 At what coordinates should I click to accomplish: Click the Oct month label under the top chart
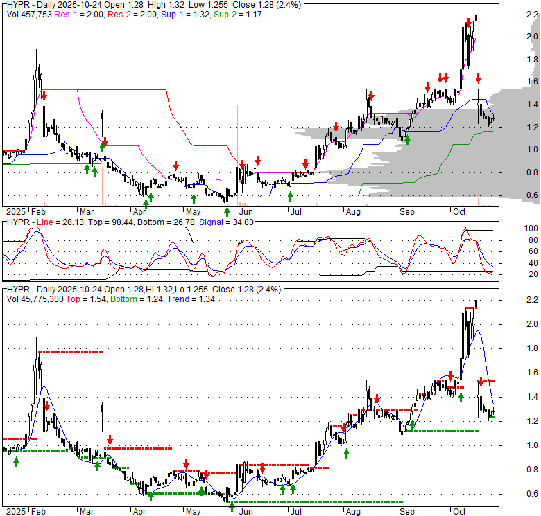click(459, 211)
